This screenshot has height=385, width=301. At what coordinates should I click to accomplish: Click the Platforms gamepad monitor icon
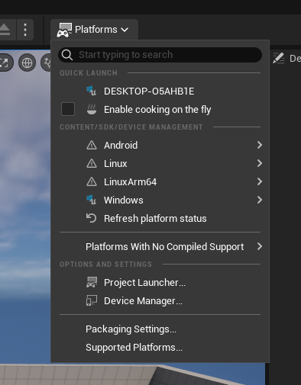(64, 30)
